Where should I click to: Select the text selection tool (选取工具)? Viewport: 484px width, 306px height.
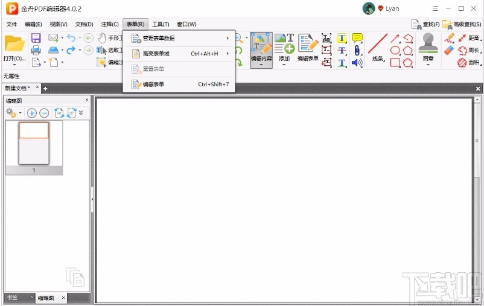[x=110, y=50]
